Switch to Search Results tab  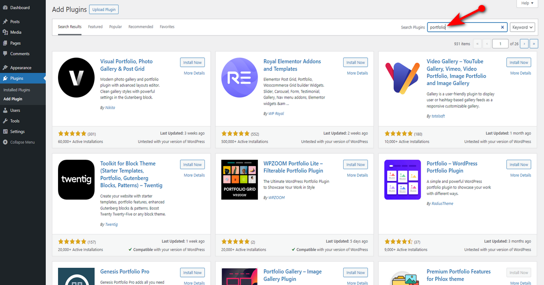[x=70, y=27]
